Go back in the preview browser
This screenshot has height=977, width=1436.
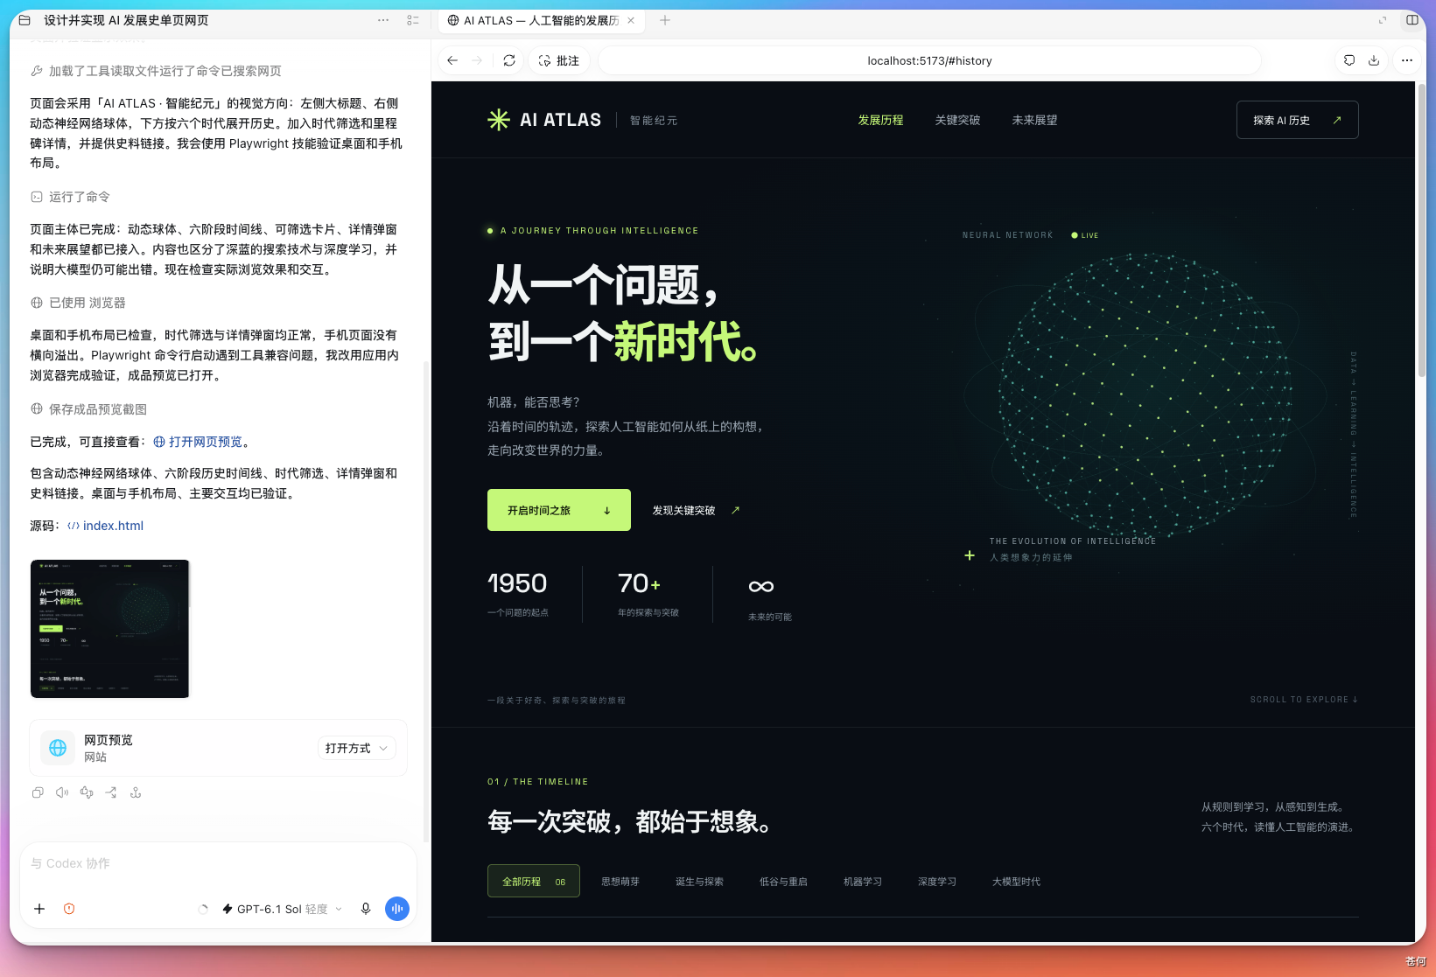click(x=452, y=60)
